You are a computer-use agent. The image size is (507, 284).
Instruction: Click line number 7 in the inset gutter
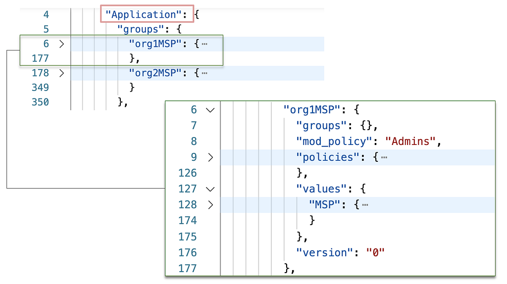[x=194, y=126]
